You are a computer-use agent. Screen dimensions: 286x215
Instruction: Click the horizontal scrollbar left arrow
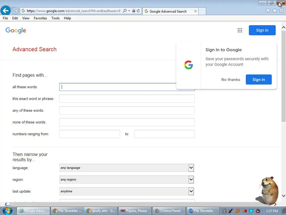(6, 204)
